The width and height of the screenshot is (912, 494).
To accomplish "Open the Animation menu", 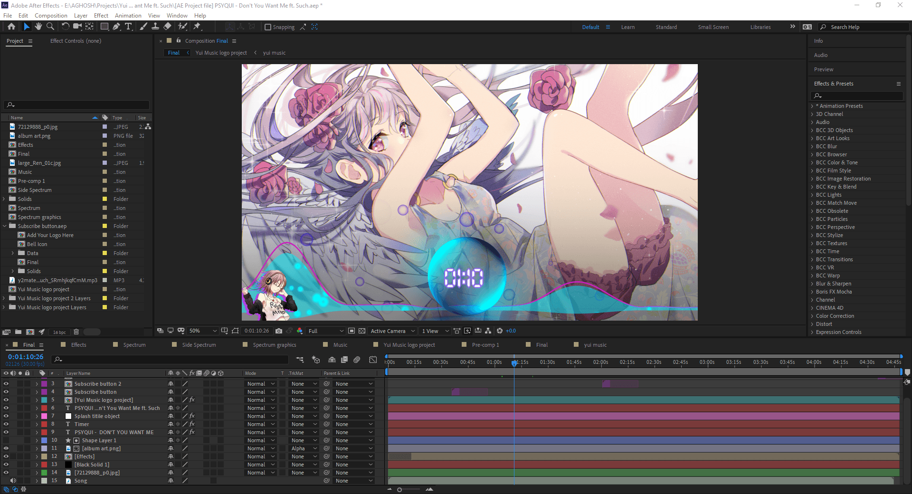I will point(128,16).
